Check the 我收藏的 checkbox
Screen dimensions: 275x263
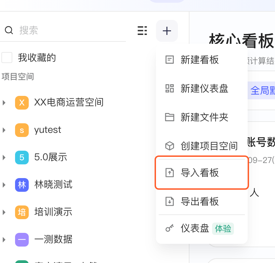7,58
